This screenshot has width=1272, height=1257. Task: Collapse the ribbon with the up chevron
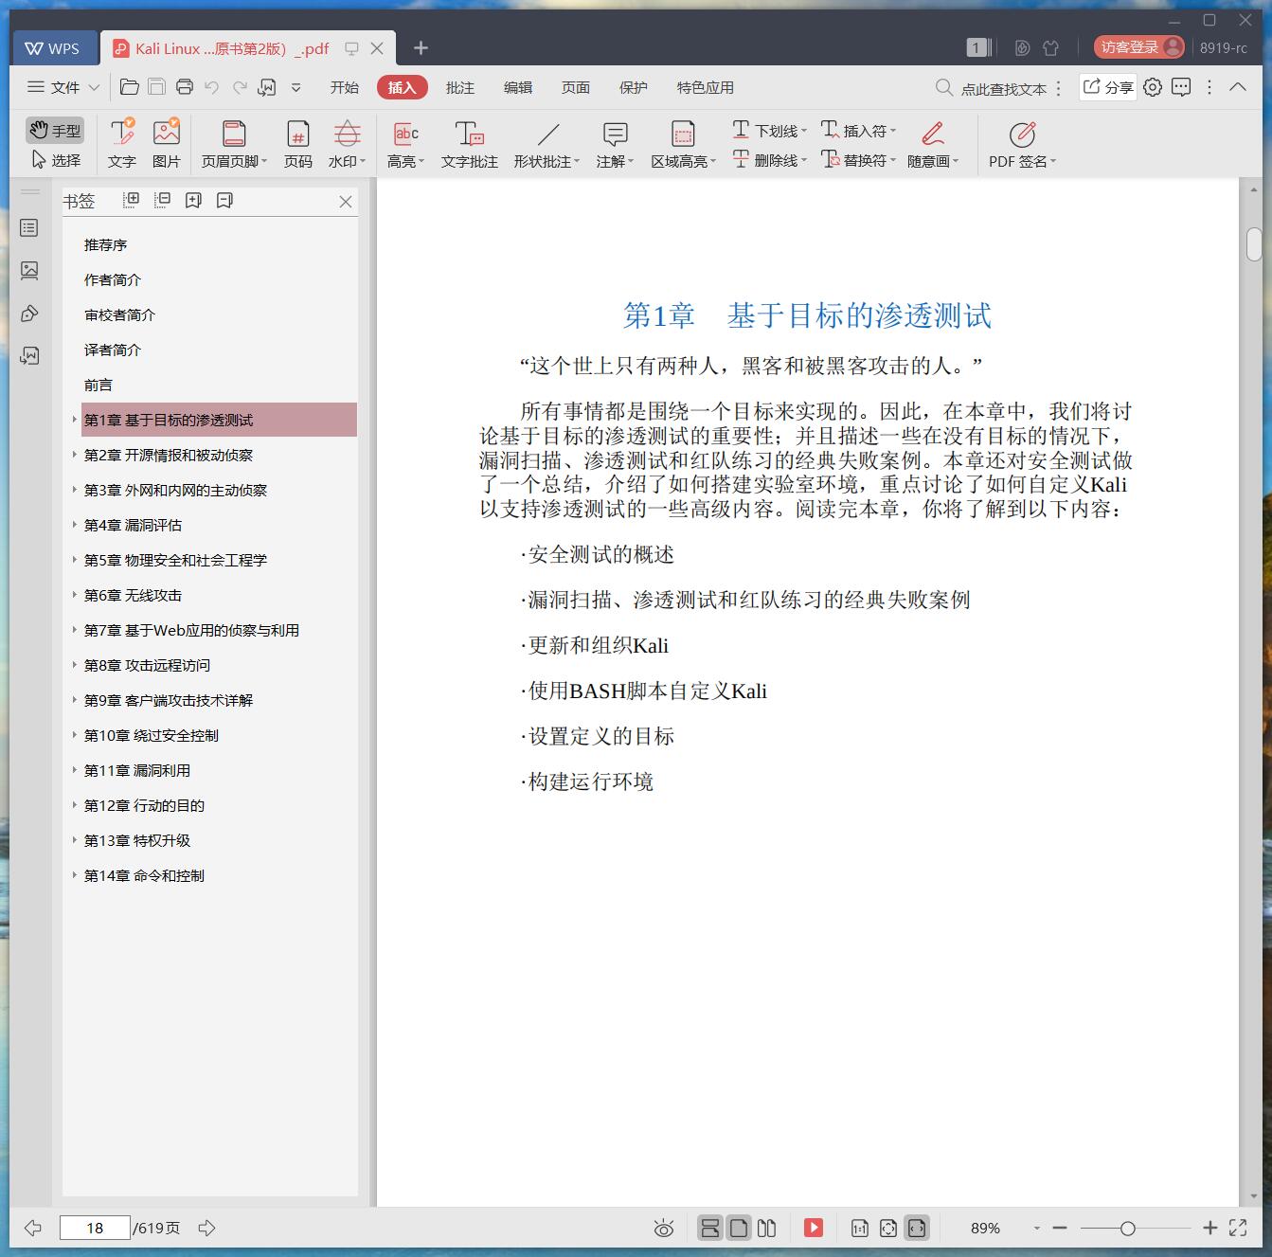pyautogui.click(x=1238, y=87)
